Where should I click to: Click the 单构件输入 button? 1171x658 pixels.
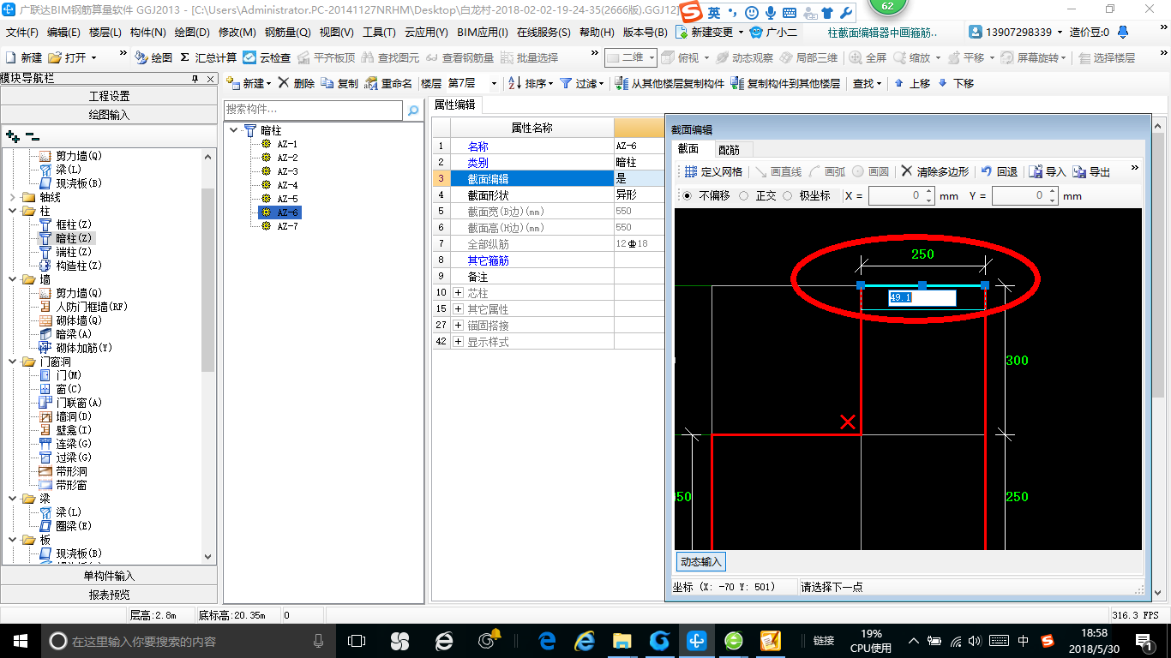point(109,576)
